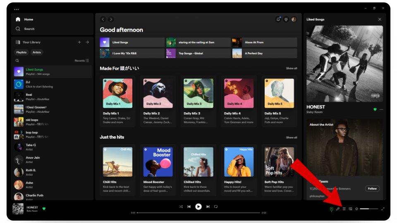Toggle the Now Playing view icon
The image size is (397, 223).
tap(331, 209)
